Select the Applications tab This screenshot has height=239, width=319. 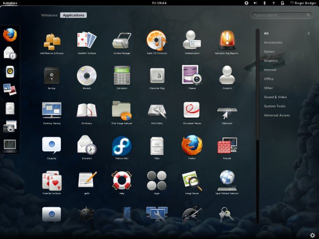(73, 15)
